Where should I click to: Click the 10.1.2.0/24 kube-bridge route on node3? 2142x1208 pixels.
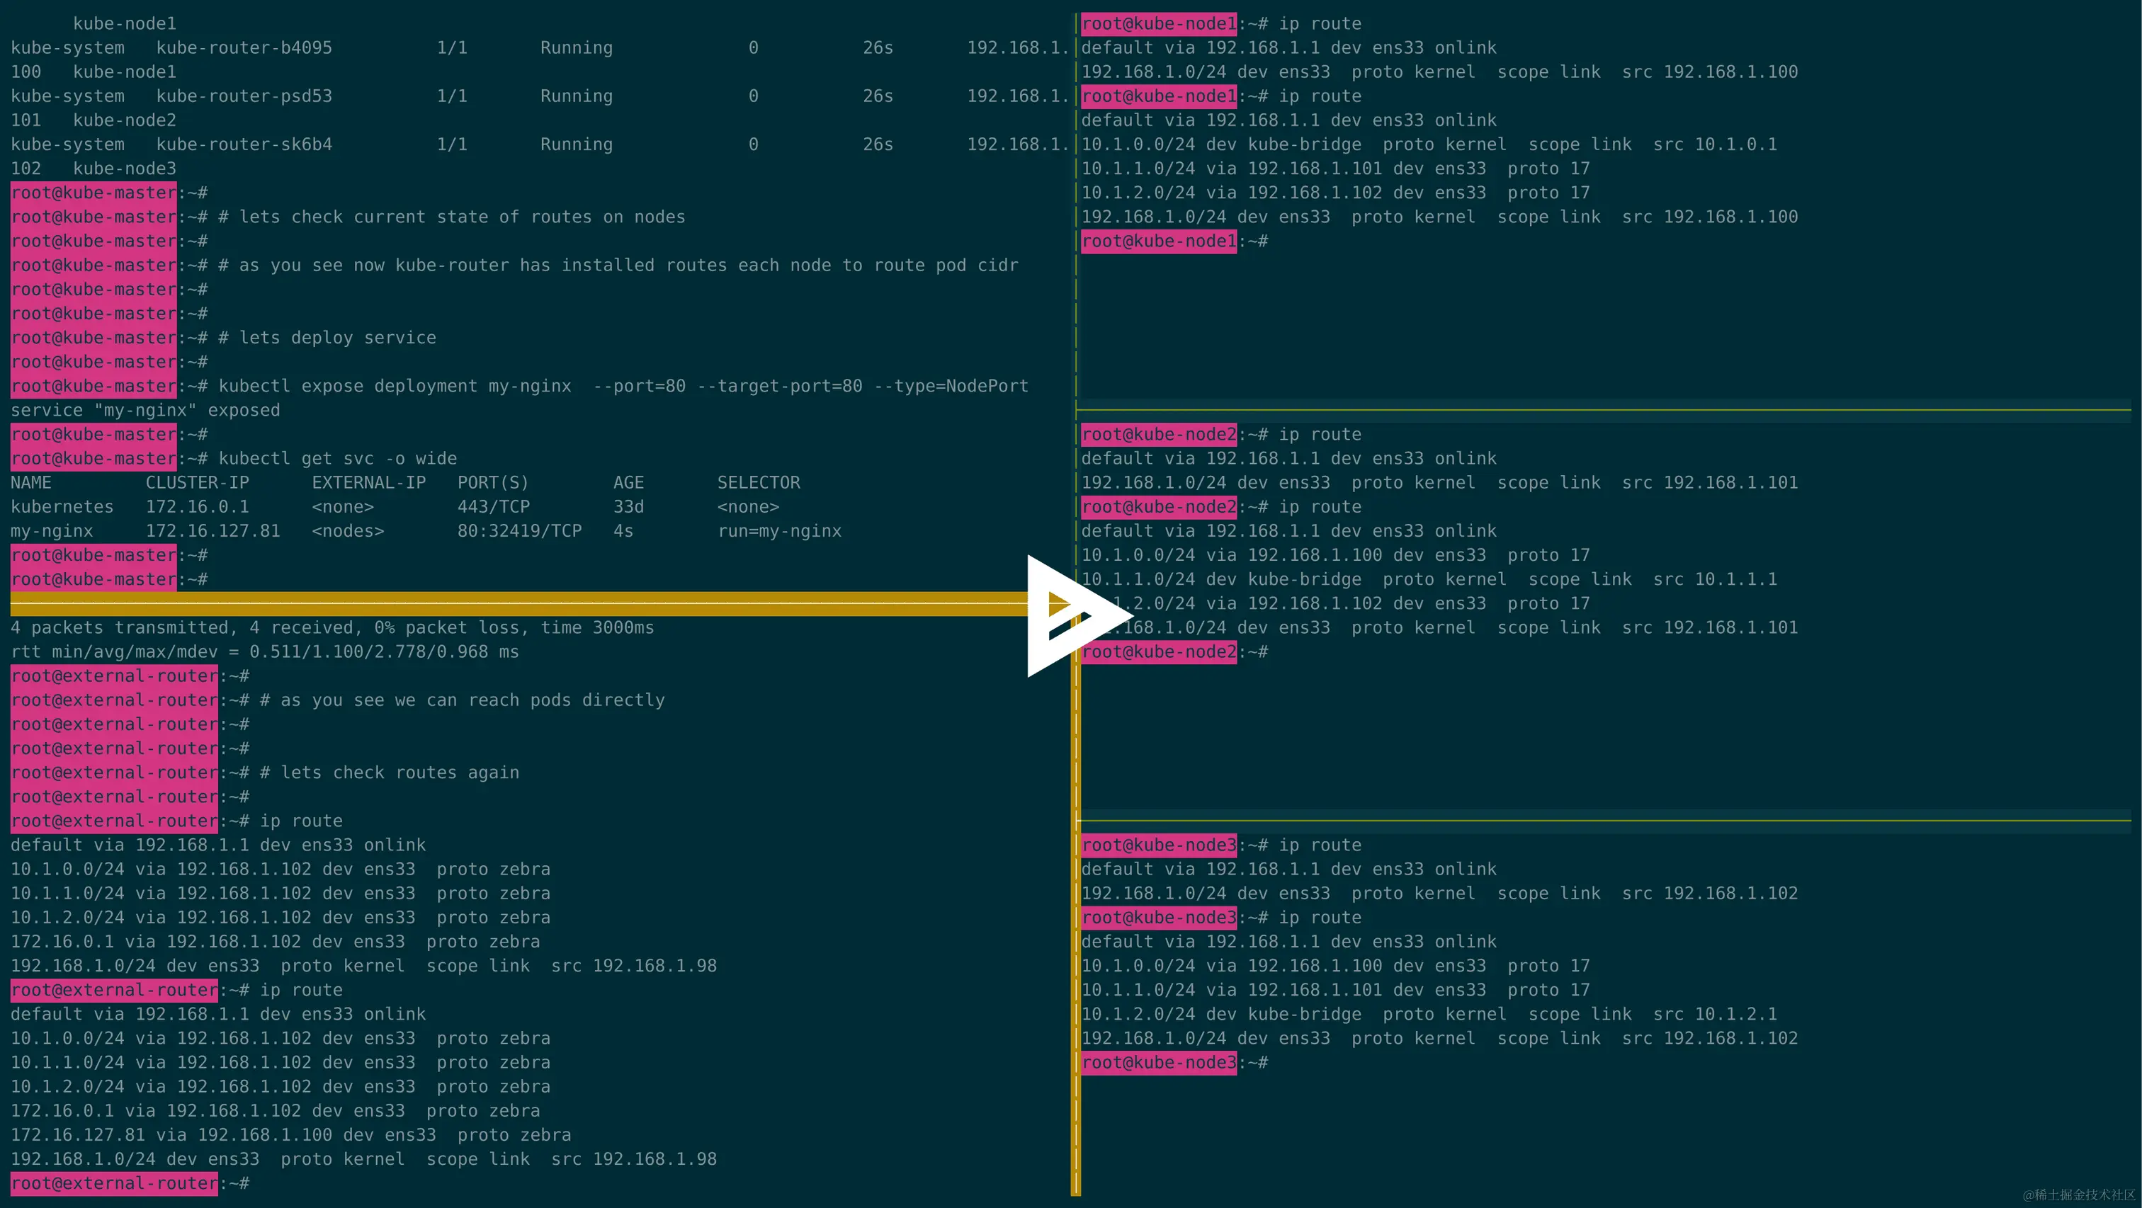point(1430,1013)
